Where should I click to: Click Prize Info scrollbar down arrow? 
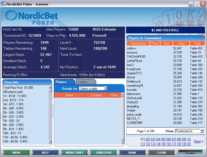tap(50, 142)
